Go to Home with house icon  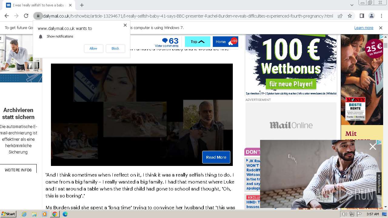coord(225,42)
